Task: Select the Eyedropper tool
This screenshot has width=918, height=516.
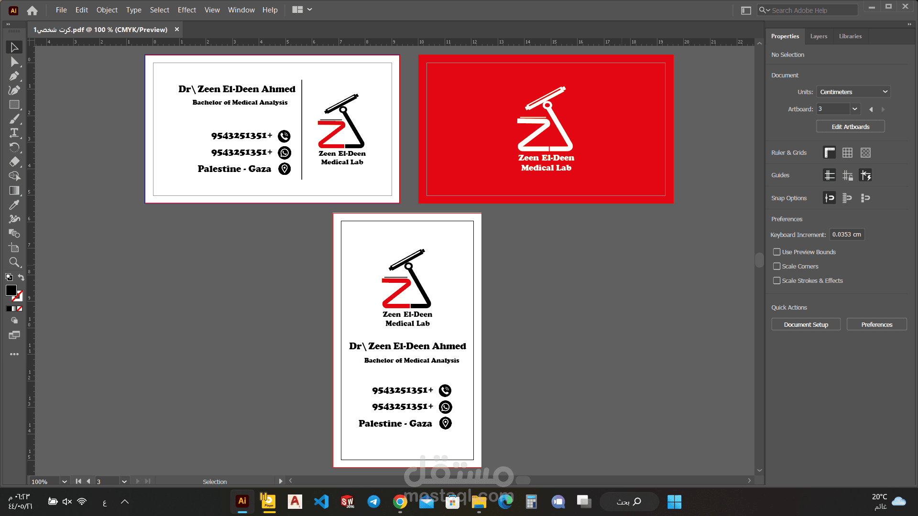Action: [14, 204]
